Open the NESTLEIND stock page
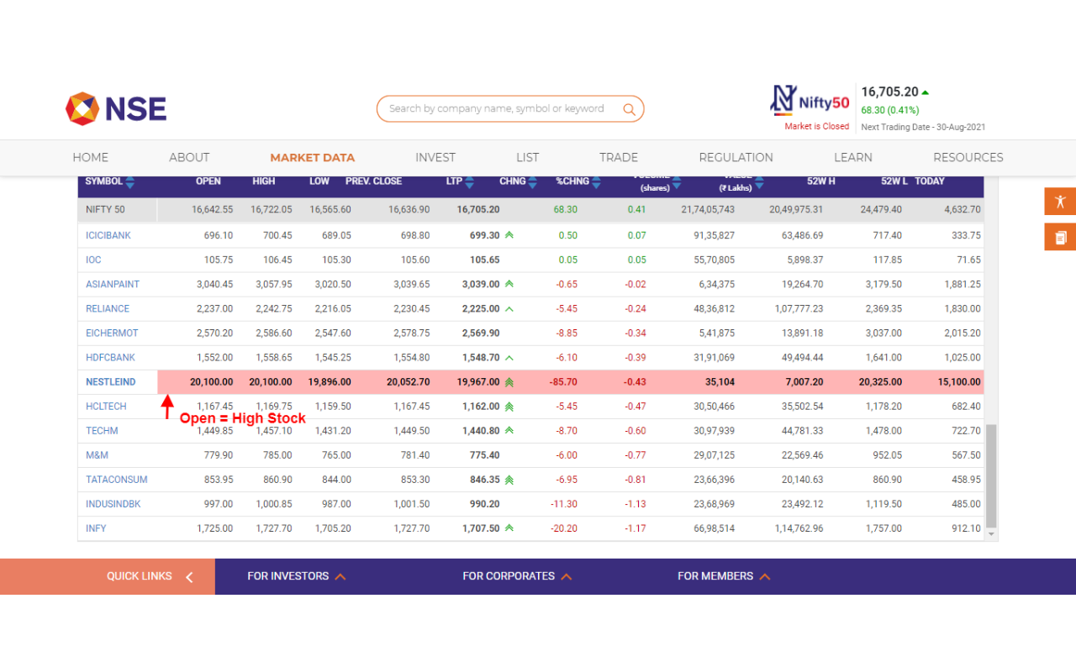Viewport: 1076px width, 672px height. click(110, 381)
